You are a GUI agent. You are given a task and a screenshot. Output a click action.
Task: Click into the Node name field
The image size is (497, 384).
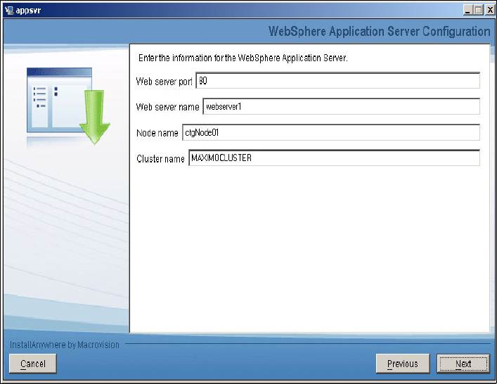click(331, 132)
